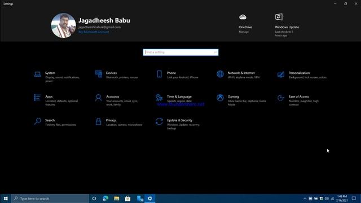Image resolution: width=361 pixels, height=203 pixels.
Task: Click the OneDrive cloud icon
Action: click(x=243, y=17)
